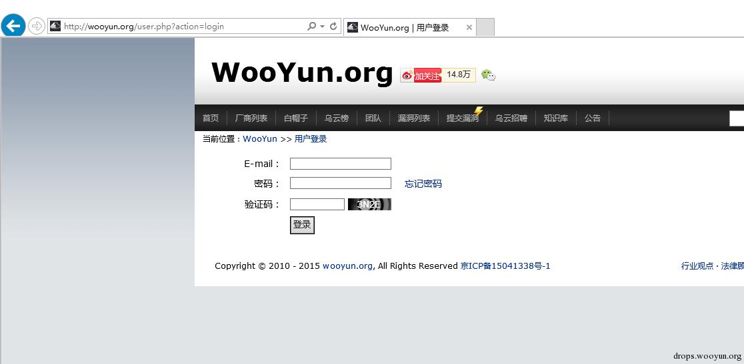The width and height of the screenshot is (744, 364).
Task: Click the browser forward arrow button
Action: 37,26
